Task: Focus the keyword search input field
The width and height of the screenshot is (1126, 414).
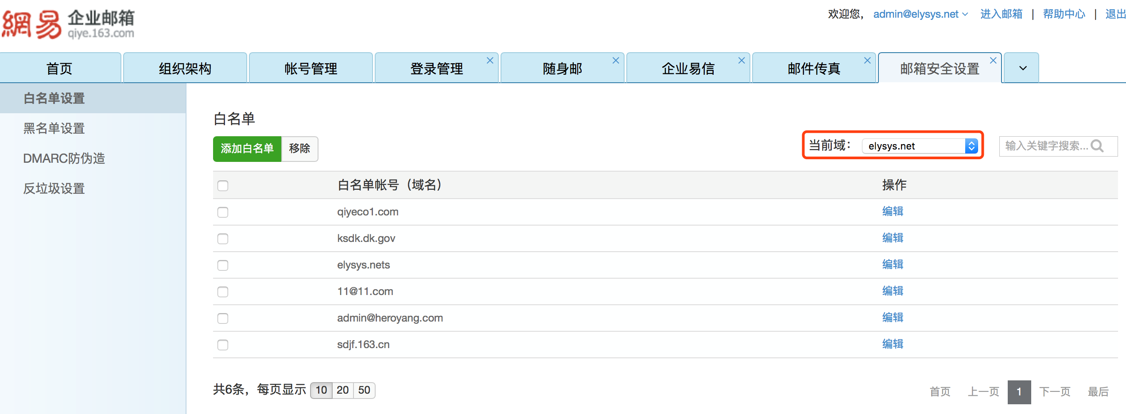Action: pos(1045,146)
